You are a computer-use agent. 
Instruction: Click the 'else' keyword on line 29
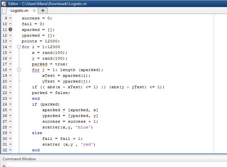(x=37, y=133)
